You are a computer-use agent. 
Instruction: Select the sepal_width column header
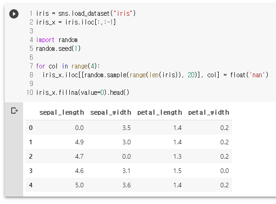(x=110, y=112)
